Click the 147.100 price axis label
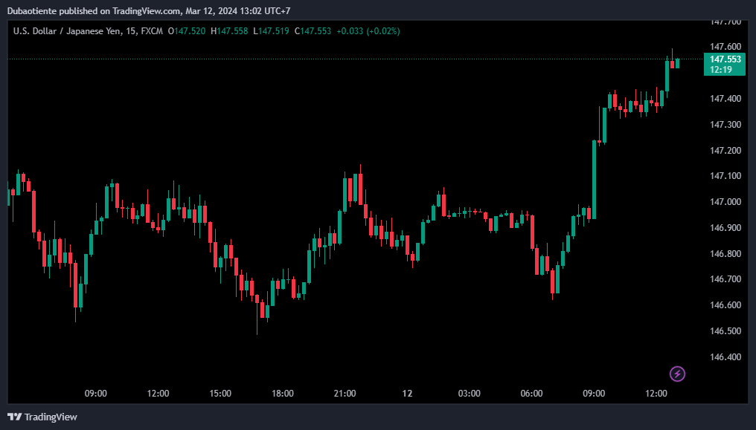 (725, 176)
